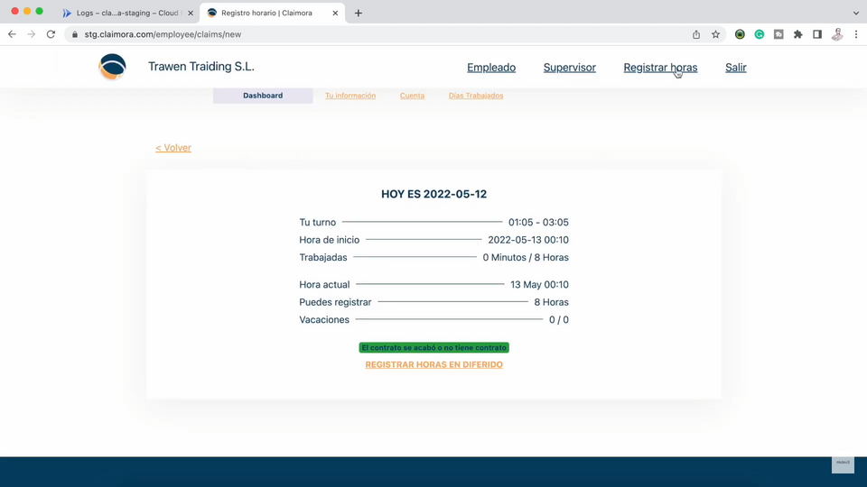This screenshot has width=867, height=487.
Task: Bookmark this page with the star icon
Action: [x=715, y=34]
